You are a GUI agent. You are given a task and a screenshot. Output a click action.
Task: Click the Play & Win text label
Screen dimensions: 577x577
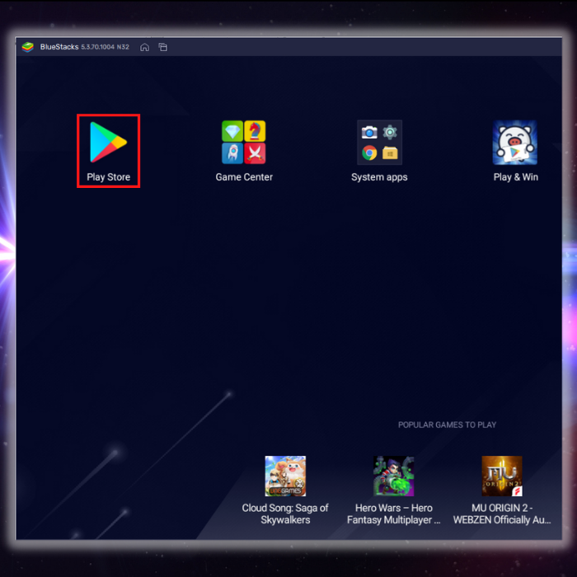coord(515,177)
